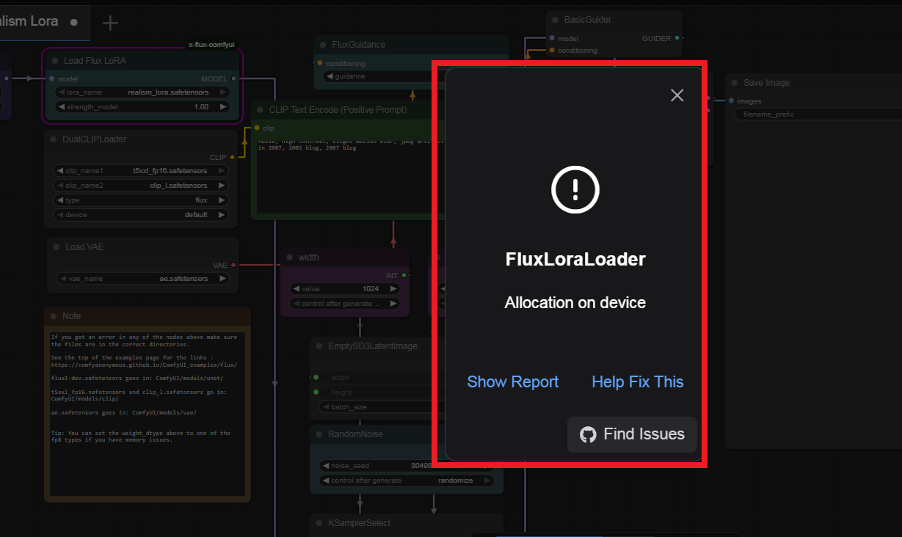
Task: Close the FluxLoraLoader error dialog
Action: coord(677,95)
